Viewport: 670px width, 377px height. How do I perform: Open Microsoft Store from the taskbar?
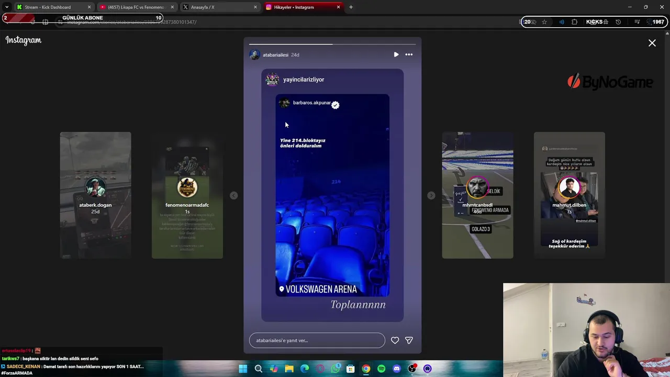pyautogui.click(x=351, y=369)
